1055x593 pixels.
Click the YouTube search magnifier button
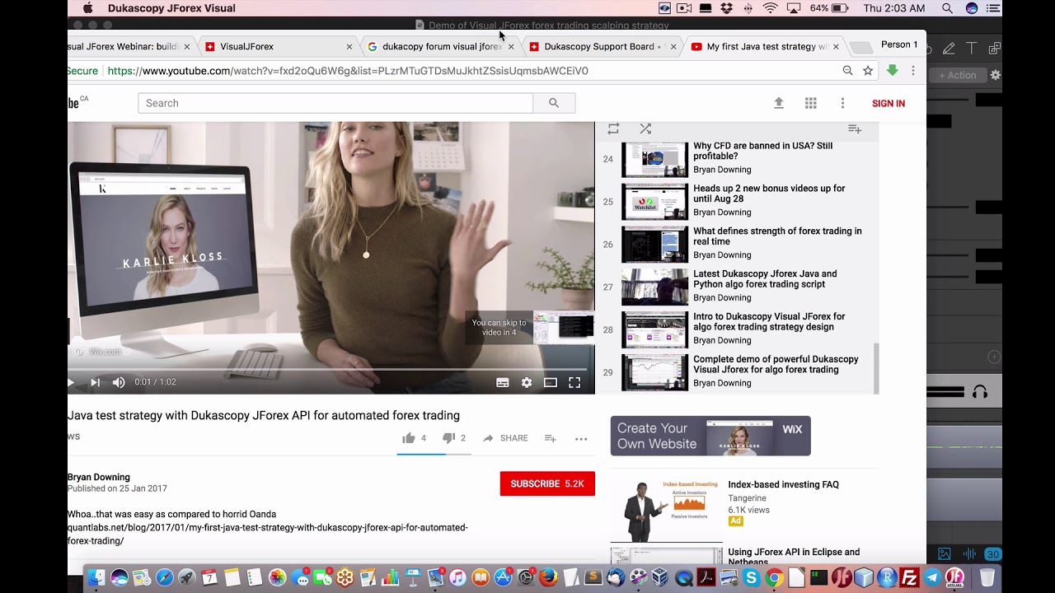[x=554, y=103]
